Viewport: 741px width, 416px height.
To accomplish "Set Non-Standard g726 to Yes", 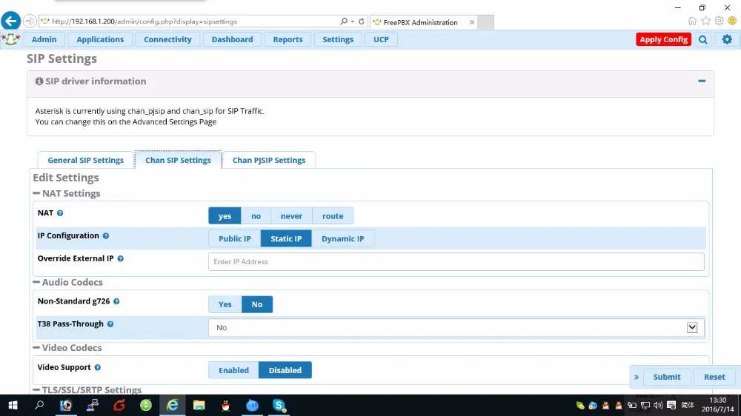I will (x=225, y=304).
